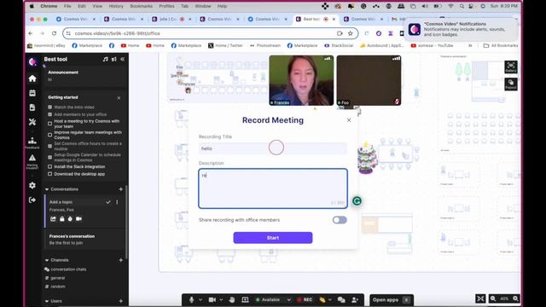Click the video camera icon under Frances, Foo
This screenshot has height=307, width=546.
pos(79,219)
